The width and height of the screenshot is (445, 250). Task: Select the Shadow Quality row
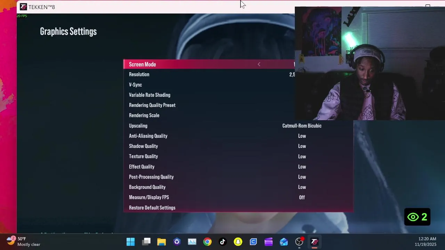(x=238, y=146)
